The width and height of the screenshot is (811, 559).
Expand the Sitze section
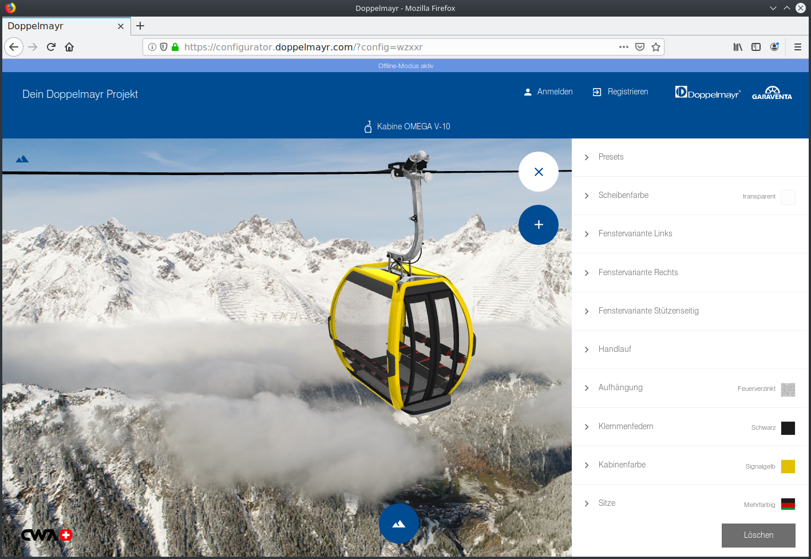click(690, 504)
